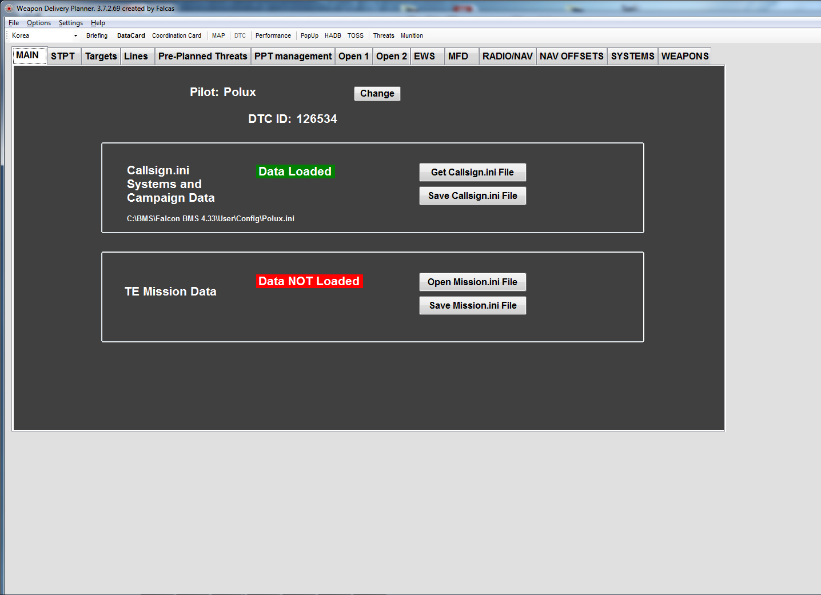Open the Settings menu
The image size is (821, 595).
tap(70, 23)
